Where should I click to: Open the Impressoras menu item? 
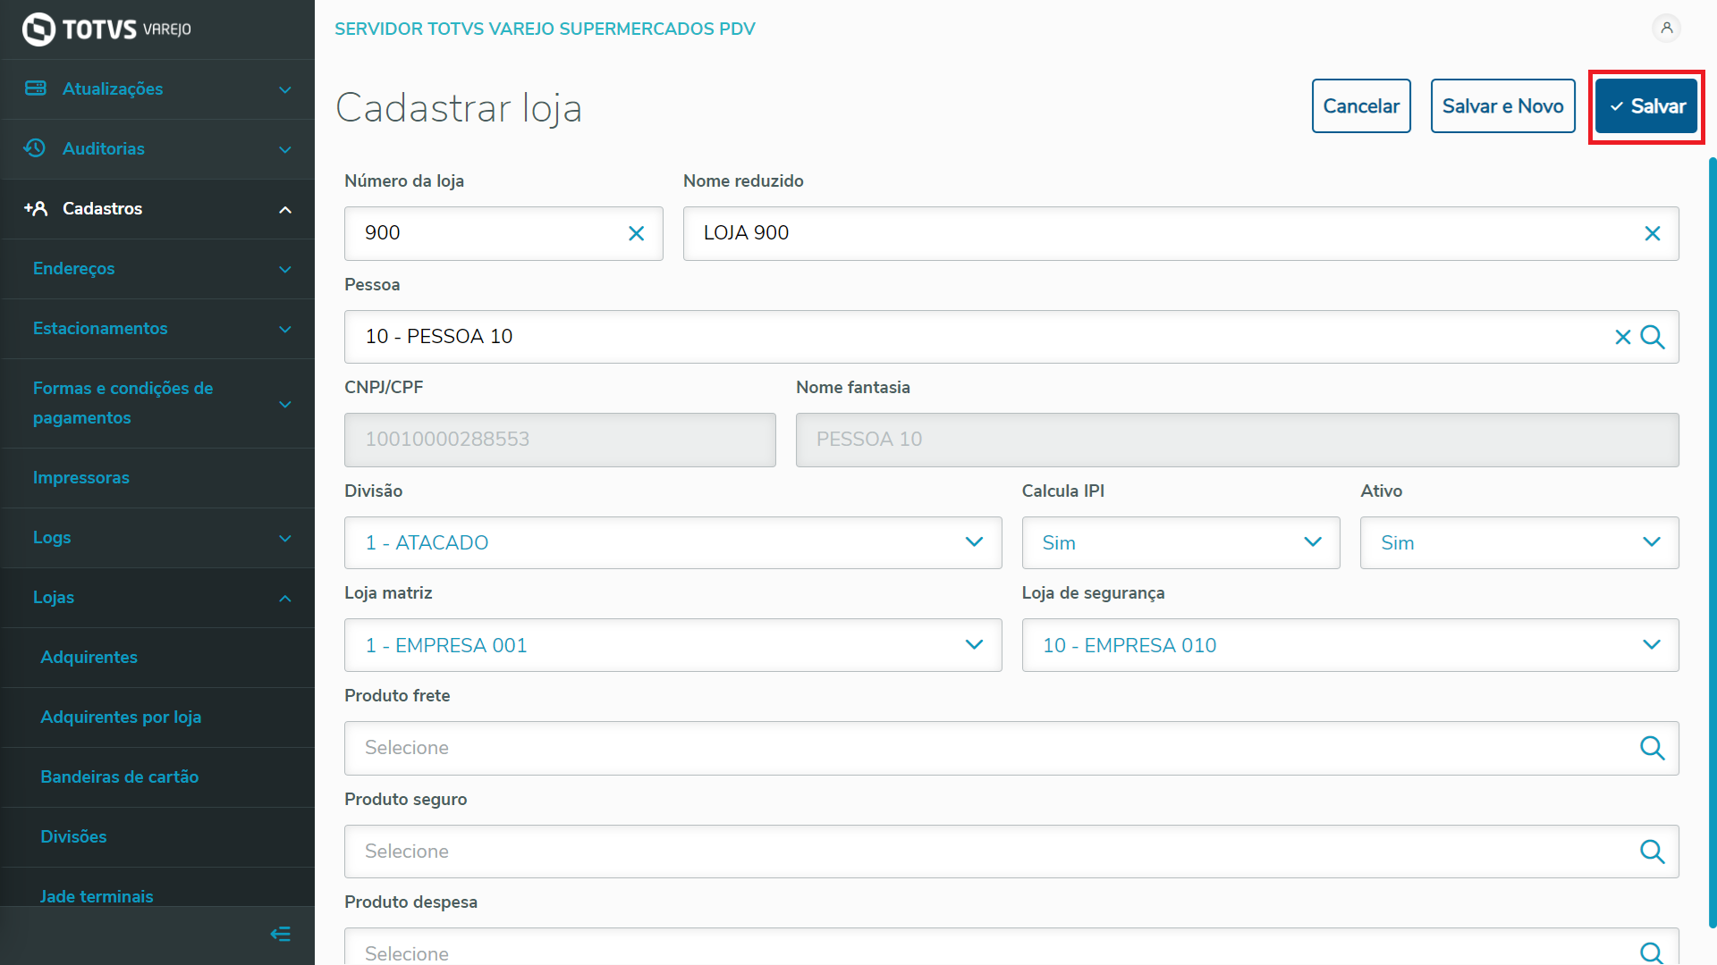81,478
